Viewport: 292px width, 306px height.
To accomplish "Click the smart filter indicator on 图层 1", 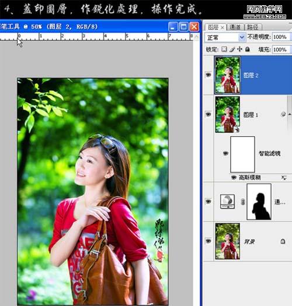I will point(283,114).
